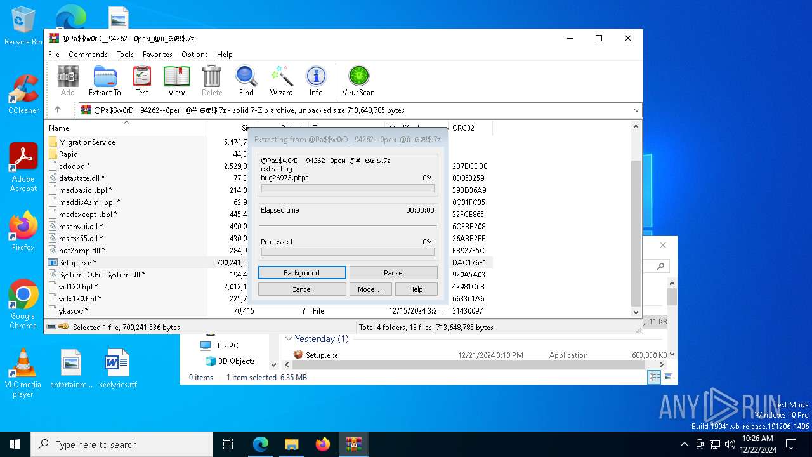The width and height of the screenshot is (812, 457).
Task: Open Firefox desktop shortcut
Action: point(23,232)
